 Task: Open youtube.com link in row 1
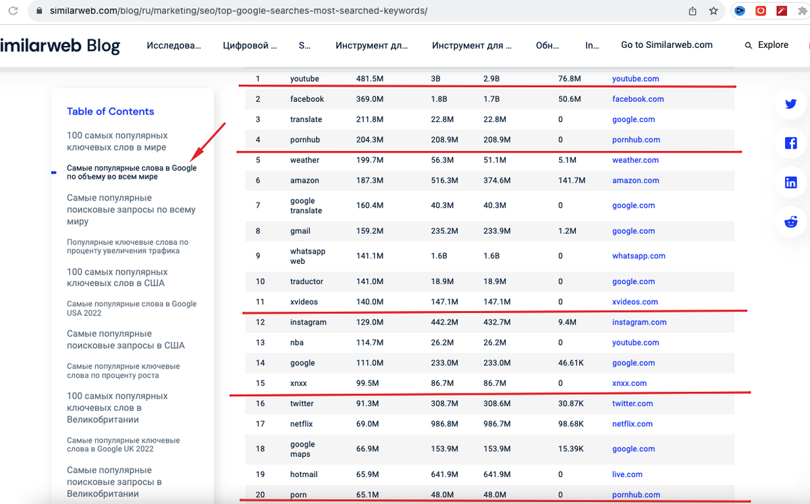635,79
